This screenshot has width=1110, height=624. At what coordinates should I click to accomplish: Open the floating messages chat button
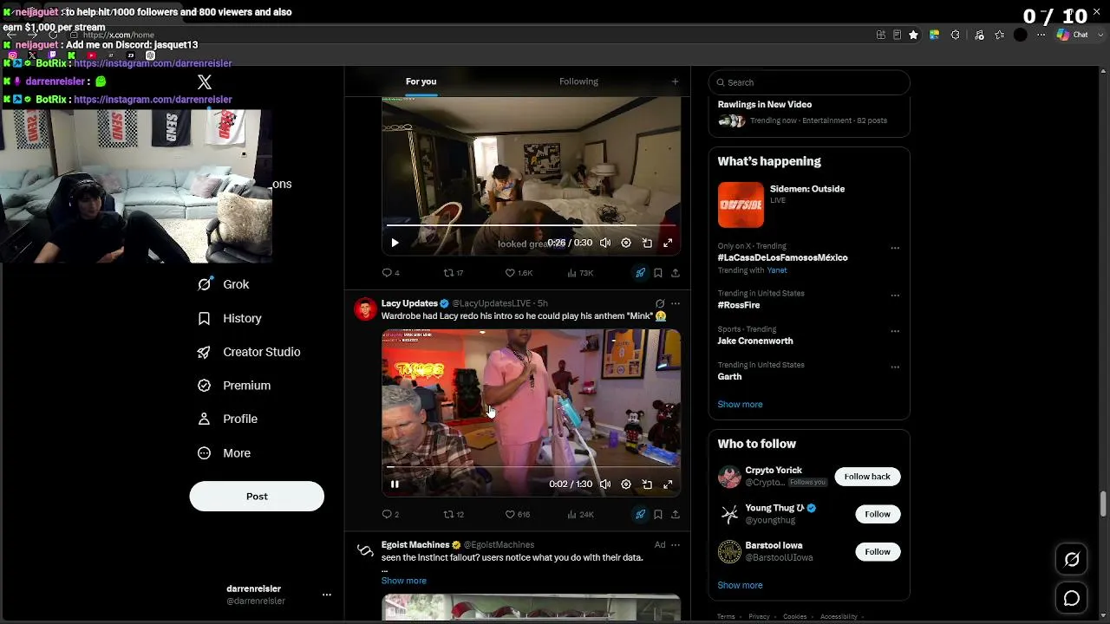click(x=1072, y=599)
